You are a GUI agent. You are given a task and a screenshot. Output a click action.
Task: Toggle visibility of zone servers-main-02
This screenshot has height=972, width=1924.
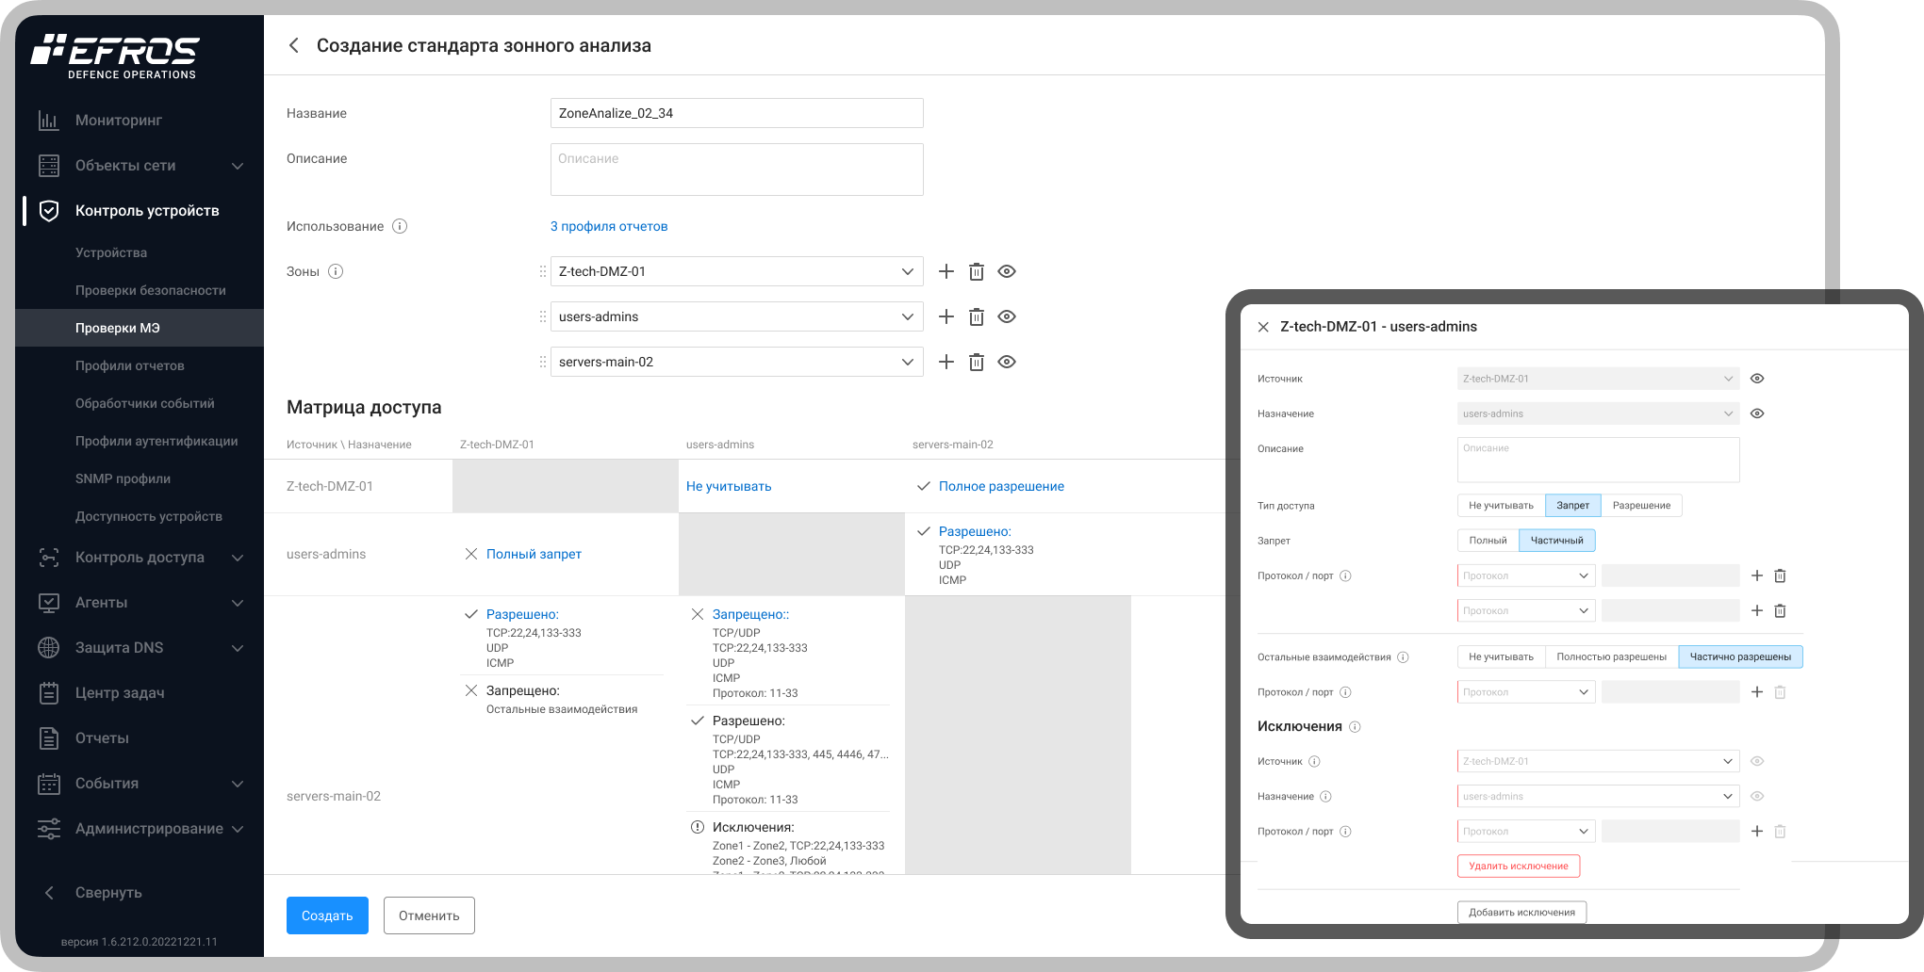tap(1007, 362)
